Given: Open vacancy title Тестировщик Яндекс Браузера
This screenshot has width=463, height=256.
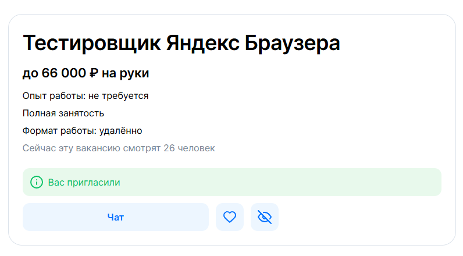Looking at the screenshot, I should 181,43.
